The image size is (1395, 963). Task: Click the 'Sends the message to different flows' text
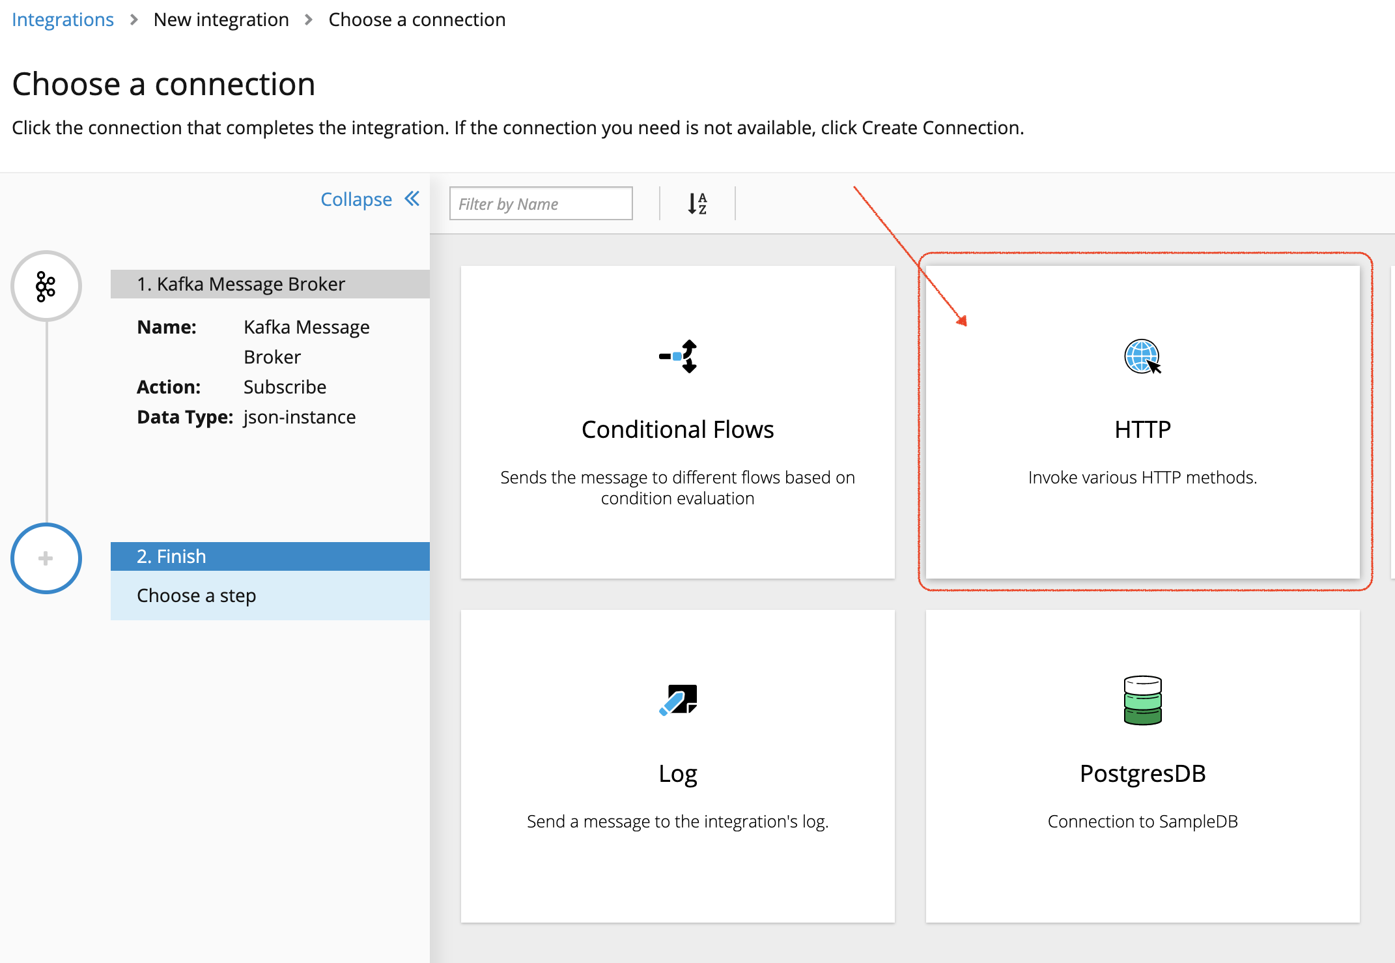coord(677,488)
